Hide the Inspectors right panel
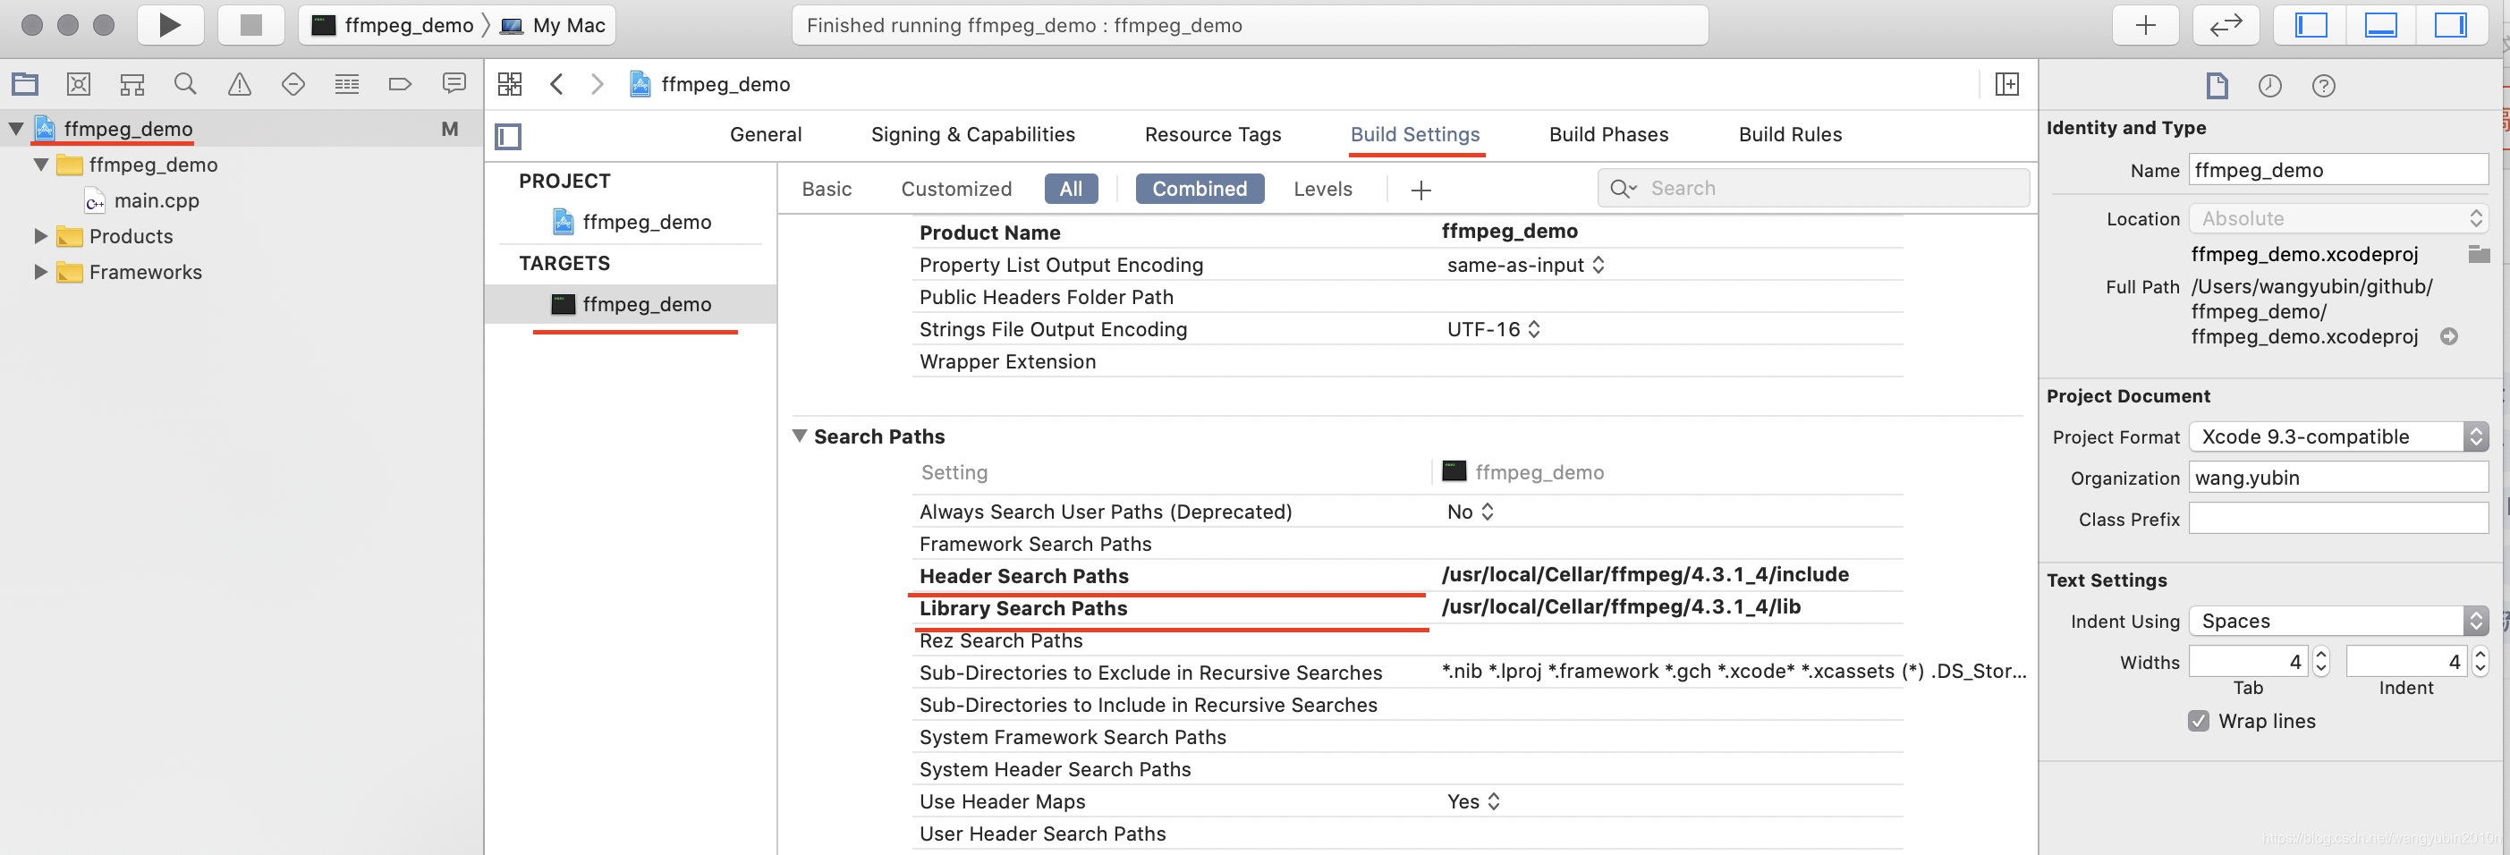The image size is (2510, 855). click(x=2449, y=25)
